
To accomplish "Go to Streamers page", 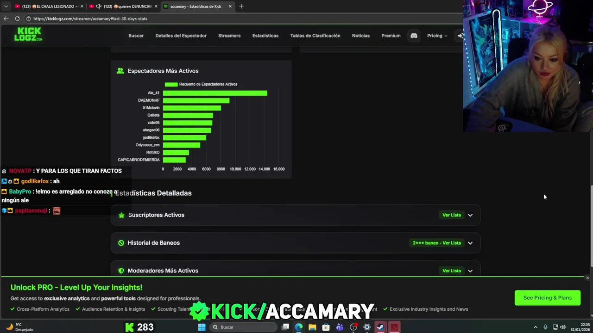I will point(229,36).
